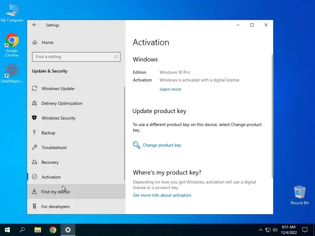Click the sidebar vertical scrollbar
The image size is (315, 236).
[x=125, y=133]
